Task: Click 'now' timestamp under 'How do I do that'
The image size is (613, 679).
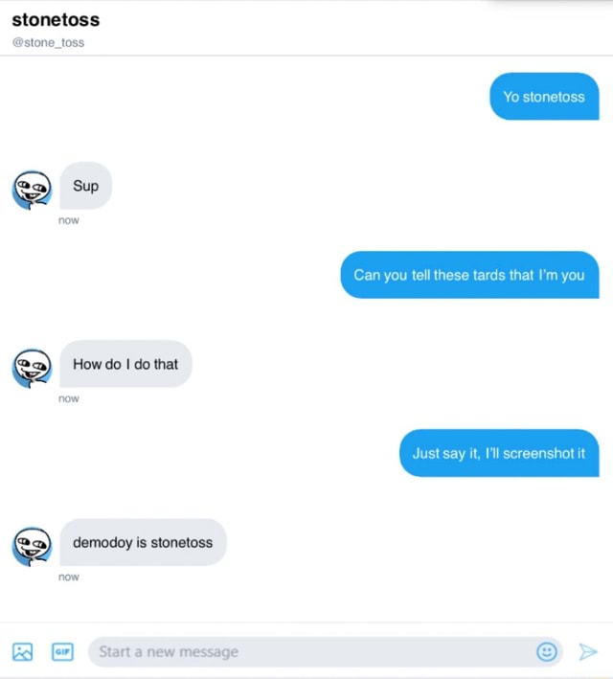Action: tap(69, 398)
